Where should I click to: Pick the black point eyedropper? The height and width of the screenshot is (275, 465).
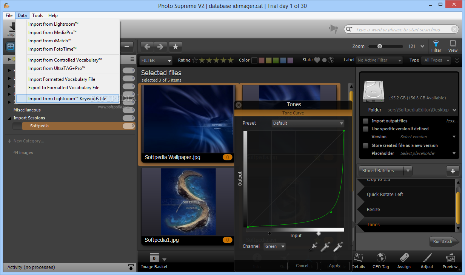313,247
